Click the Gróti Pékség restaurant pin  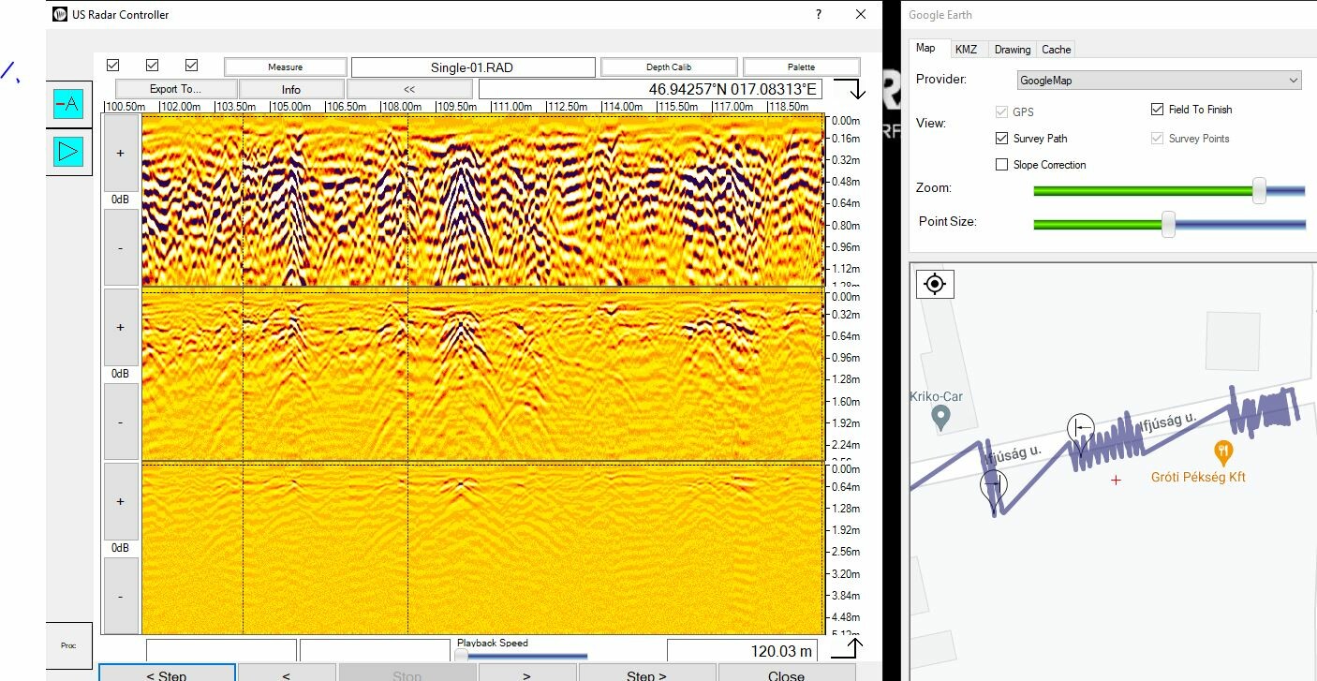pos(1222,453)
